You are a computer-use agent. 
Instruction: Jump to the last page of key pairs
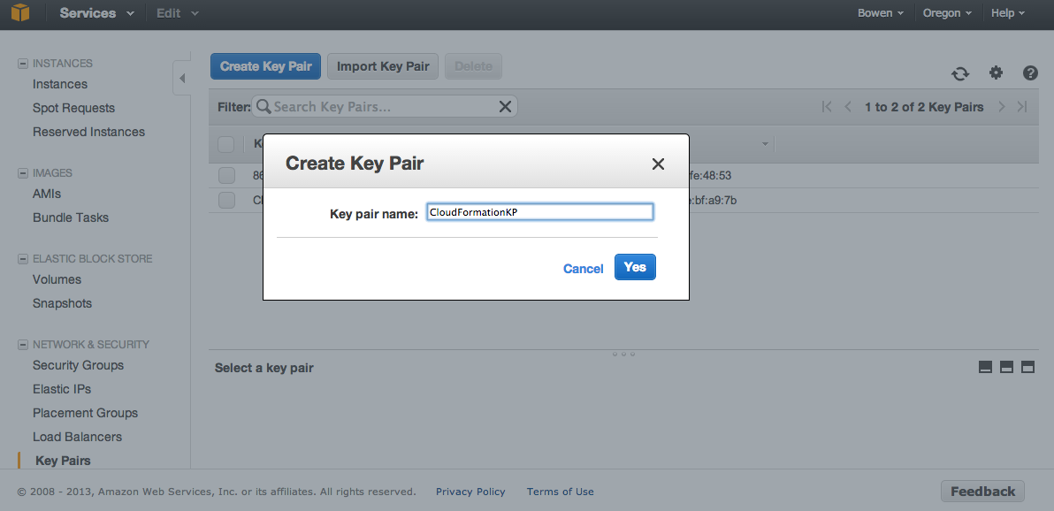pos(1022,107)
